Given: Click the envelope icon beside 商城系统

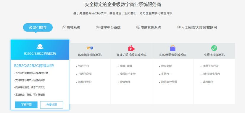Looking at the screenshot, I should tap(64, 28).
